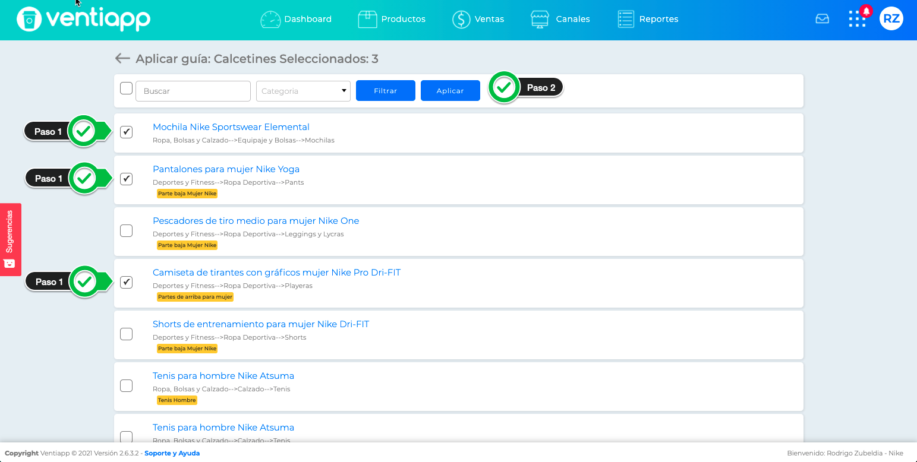Focus the Buscar search field
The width and height of the screenshot is (917, 462).
[x=193, y=91]
